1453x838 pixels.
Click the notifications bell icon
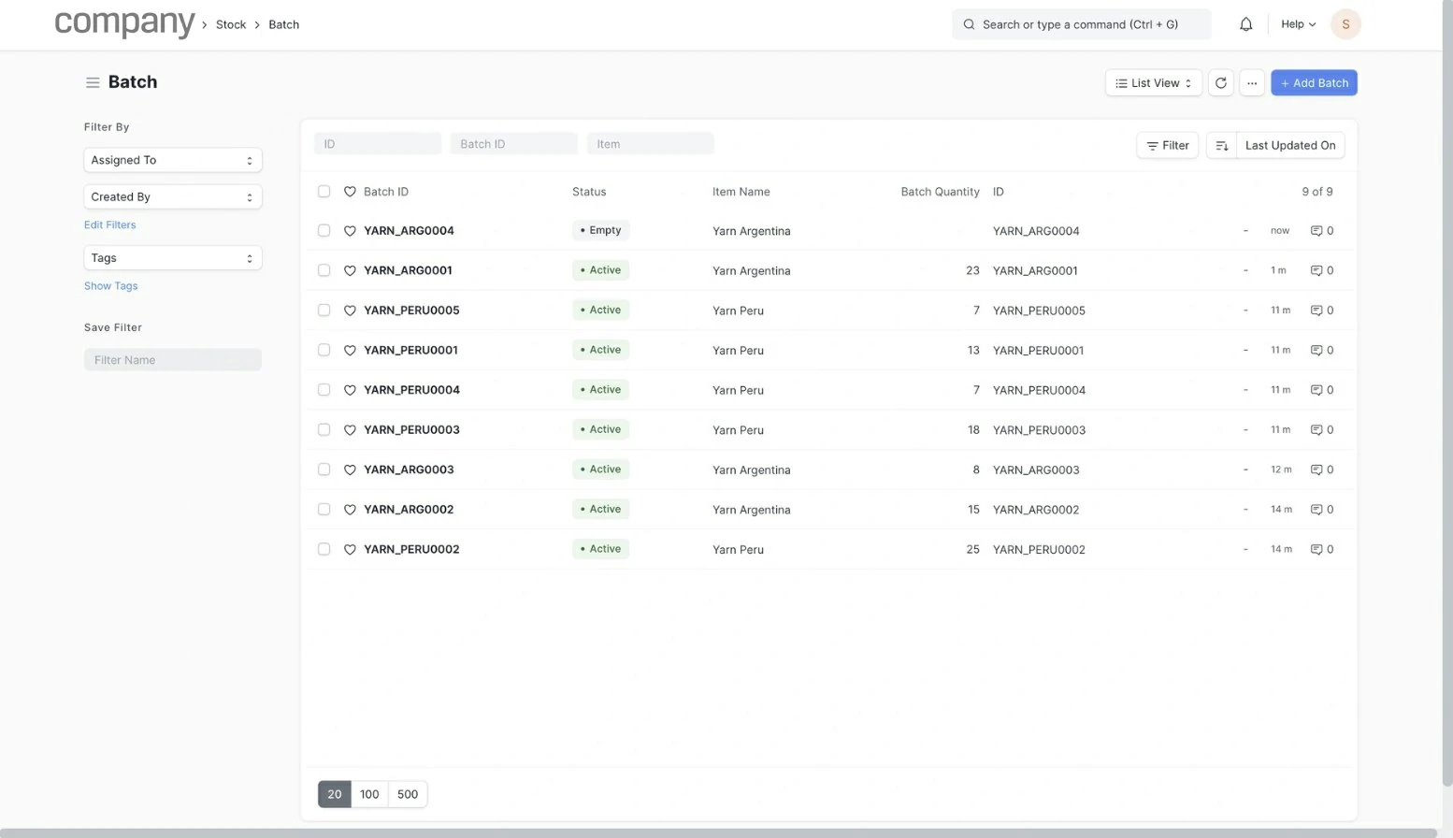(1245, 24)
